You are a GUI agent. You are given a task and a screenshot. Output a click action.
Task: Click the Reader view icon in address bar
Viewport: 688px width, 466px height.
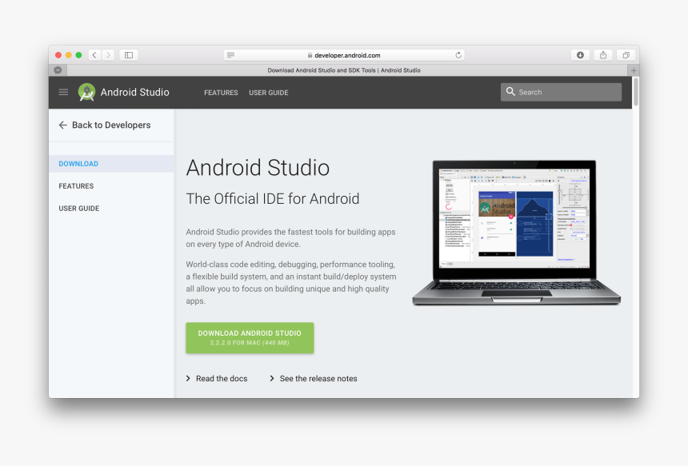click(x=231, y=55)
